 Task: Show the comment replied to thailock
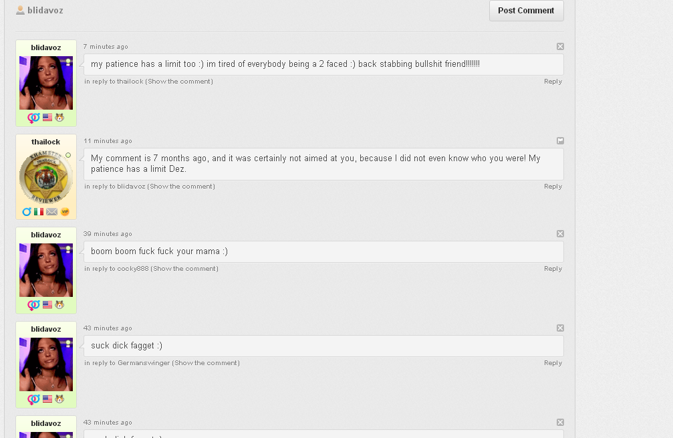pos(179,82)
